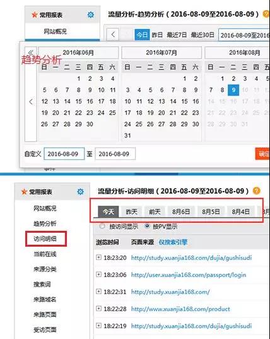Select the 最近7日 quick range
This screenshot has height=339, width=270.
pyautogui.click(x=177, y=35)
